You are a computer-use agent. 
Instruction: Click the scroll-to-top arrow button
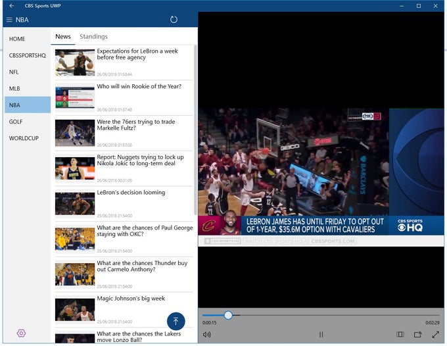tap(176, 321)
